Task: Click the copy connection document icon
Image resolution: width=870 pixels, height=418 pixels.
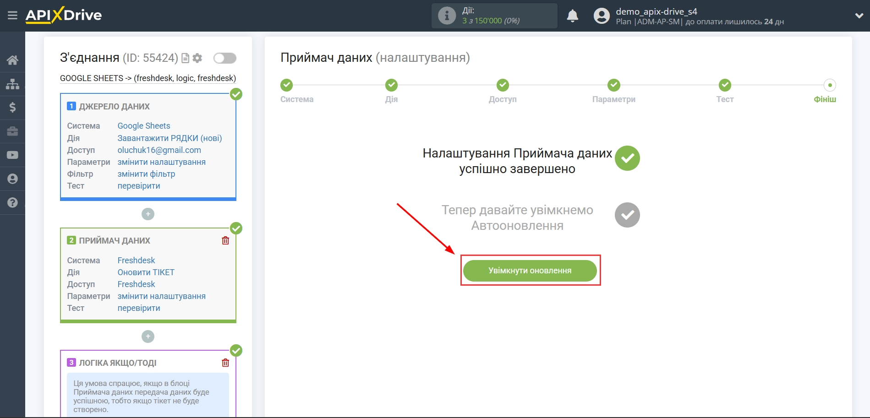Action: (x=186, y=58)
